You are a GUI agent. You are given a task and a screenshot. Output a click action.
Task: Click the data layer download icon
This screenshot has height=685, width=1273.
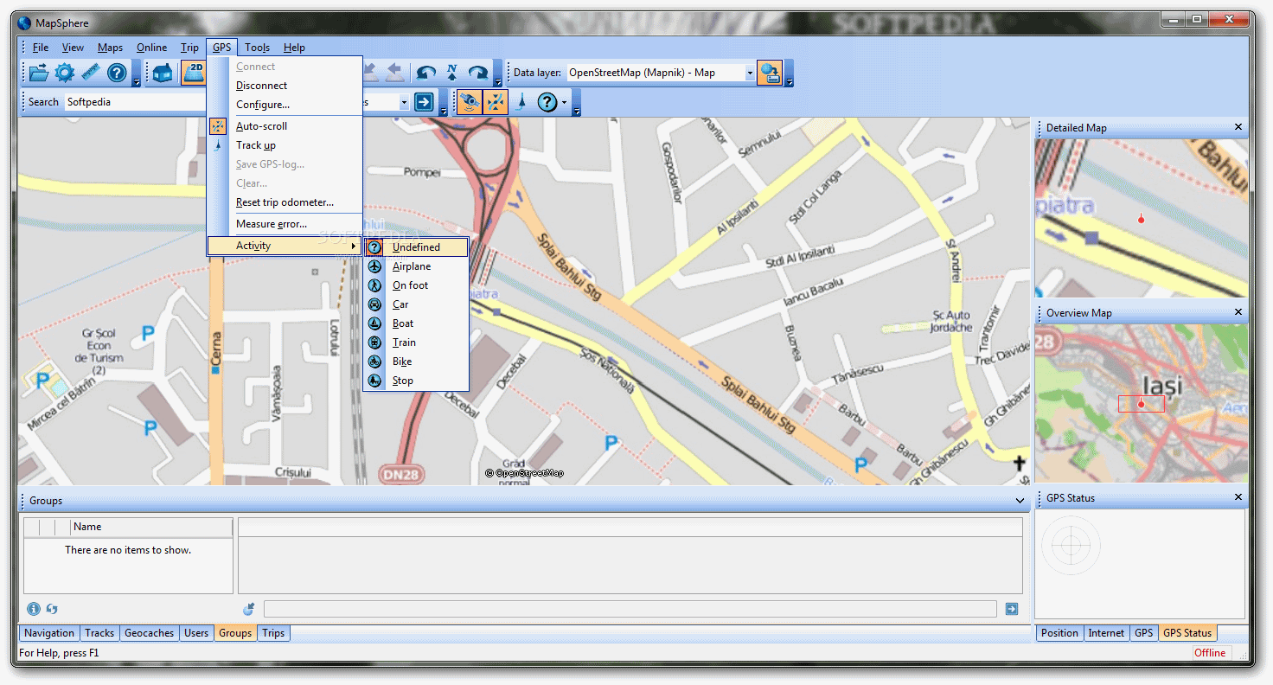point(769,74)
